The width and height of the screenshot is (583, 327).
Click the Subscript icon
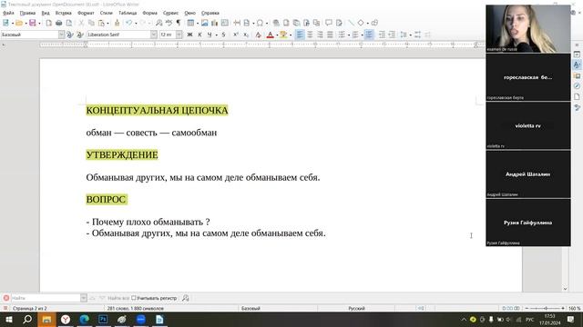(x=246, y=35)
